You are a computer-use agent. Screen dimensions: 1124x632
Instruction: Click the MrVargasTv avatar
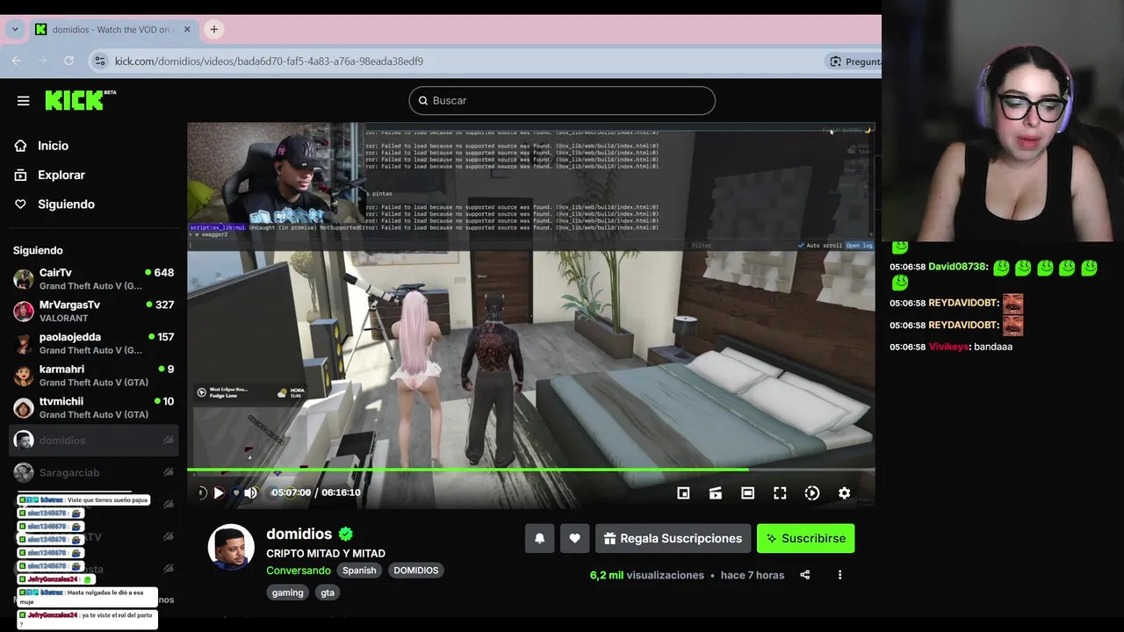click(24, 311)
